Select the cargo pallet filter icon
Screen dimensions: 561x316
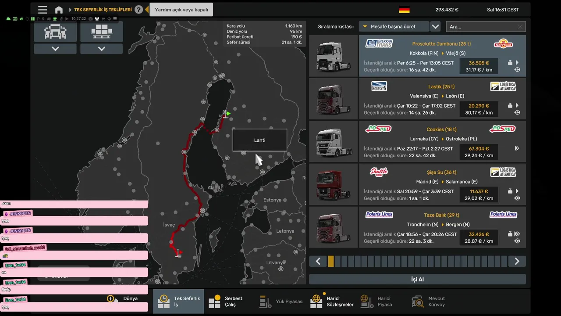102,32
